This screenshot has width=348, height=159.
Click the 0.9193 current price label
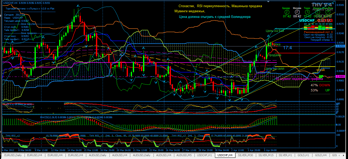[340, 46]
